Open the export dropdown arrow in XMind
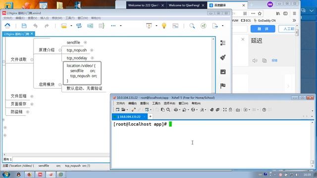The width and height of the screenshot is (317, 178). tap(222, 26)
